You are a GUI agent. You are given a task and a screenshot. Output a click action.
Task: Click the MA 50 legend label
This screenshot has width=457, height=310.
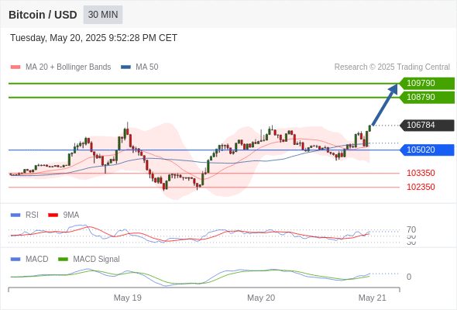[147, 67]
